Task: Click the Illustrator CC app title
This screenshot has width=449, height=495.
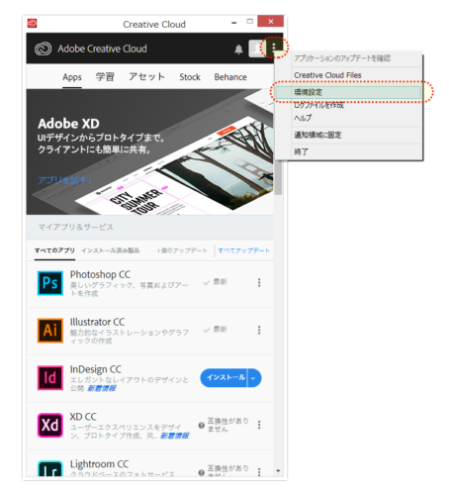Action: [97, 322]
